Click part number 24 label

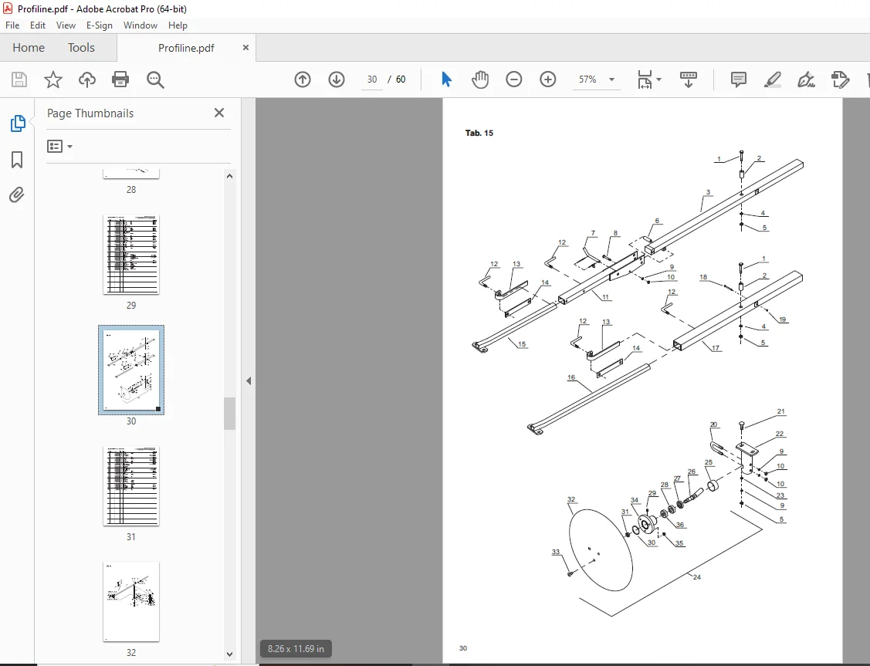point(697,577)
